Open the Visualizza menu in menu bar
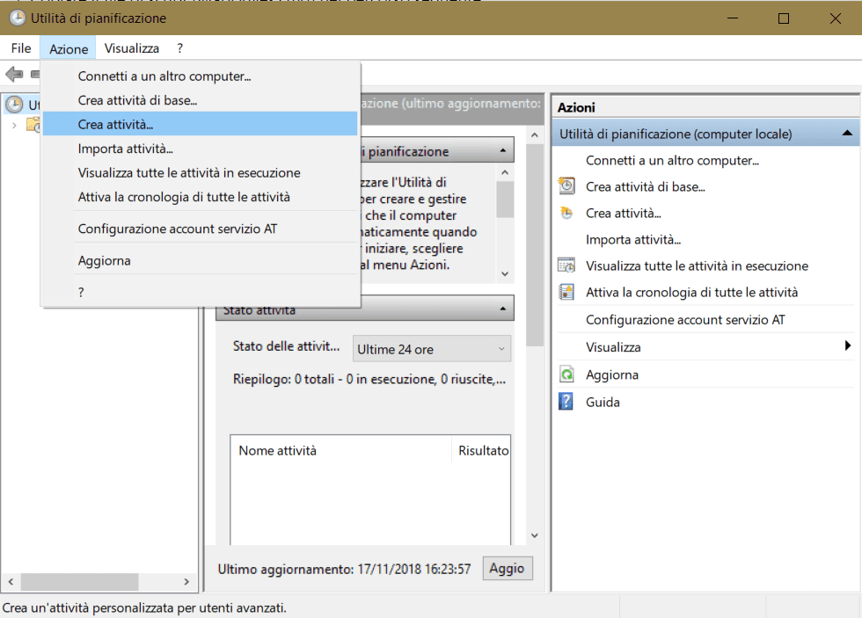This screenshot has width=862, height=618. pyautogui.click(x=131, y=48)
